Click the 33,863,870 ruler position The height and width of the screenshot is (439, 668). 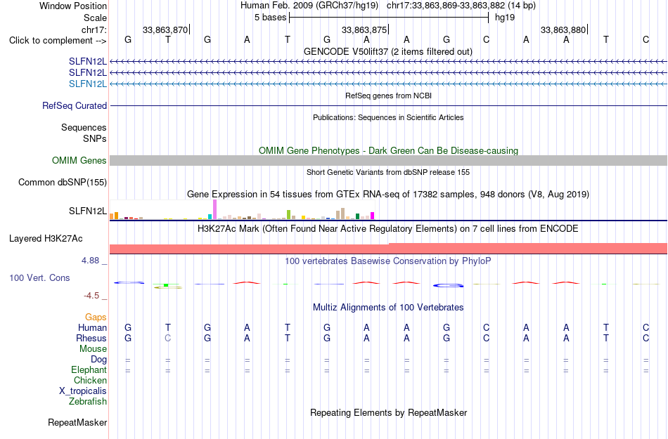165,30
